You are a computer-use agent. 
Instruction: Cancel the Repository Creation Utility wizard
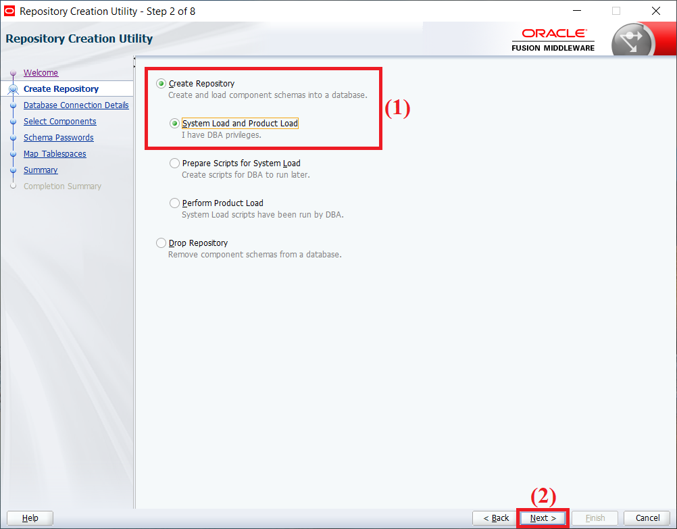[647, 518]
